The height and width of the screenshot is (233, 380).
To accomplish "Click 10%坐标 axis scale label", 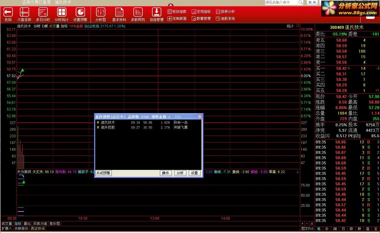I will 76,26.
